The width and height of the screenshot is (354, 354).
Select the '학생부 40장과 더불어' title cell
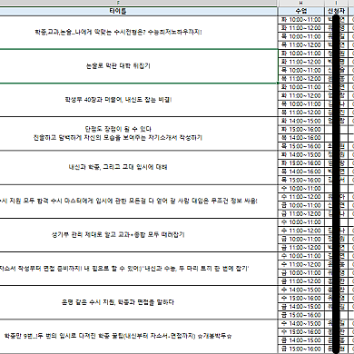pyautogui.click(x=139, y=100)
